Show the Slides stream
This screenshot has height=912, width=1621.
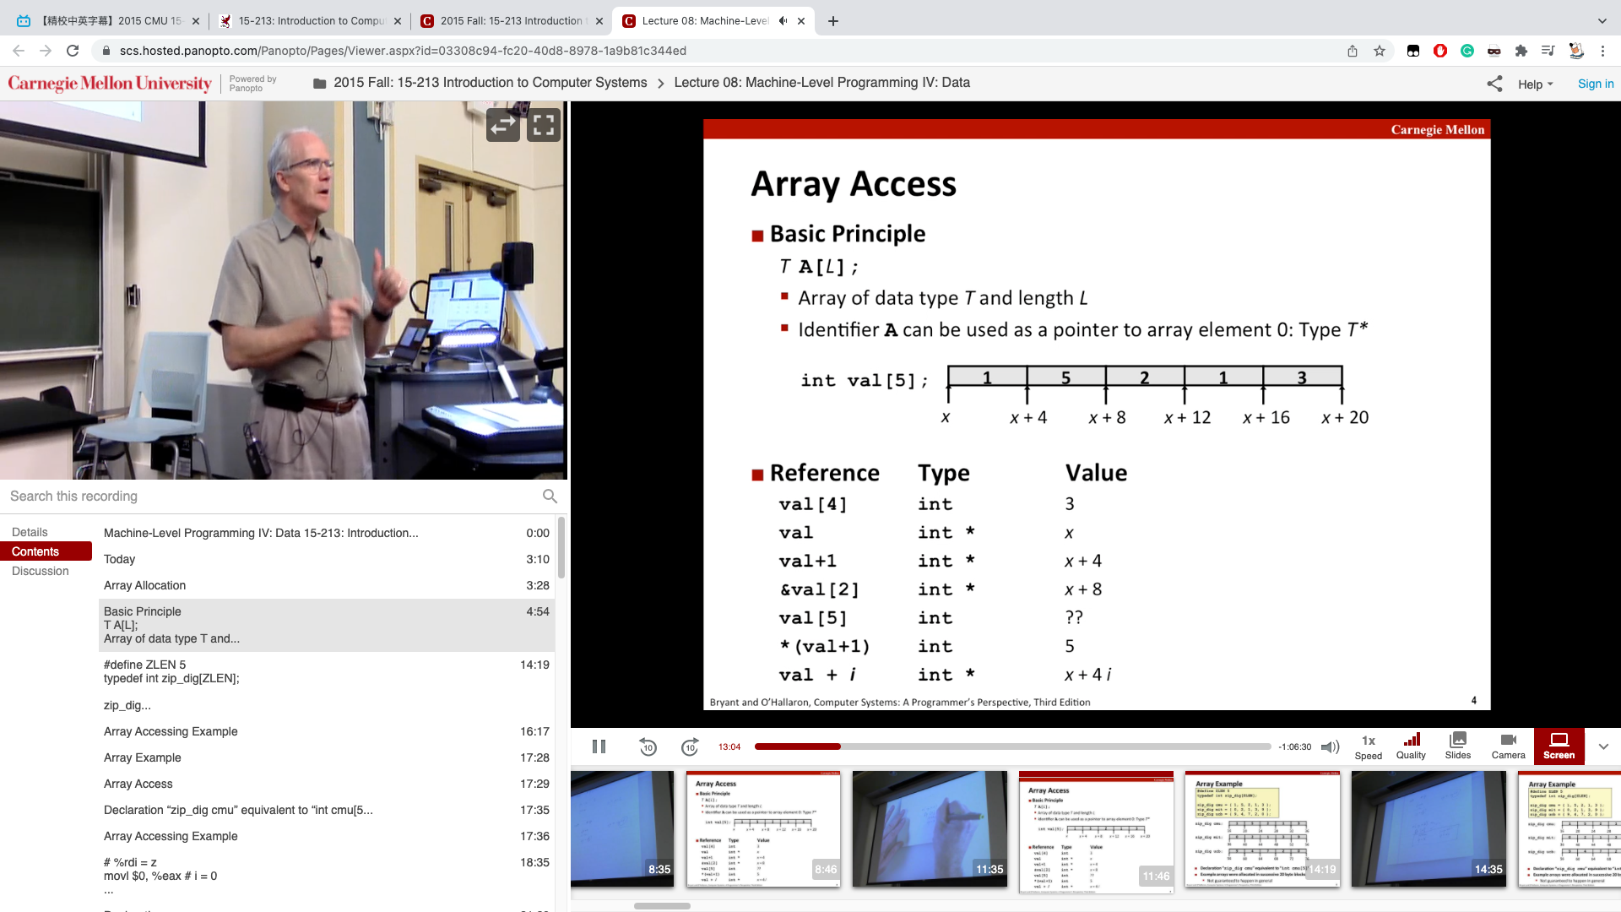point(1458,746)
